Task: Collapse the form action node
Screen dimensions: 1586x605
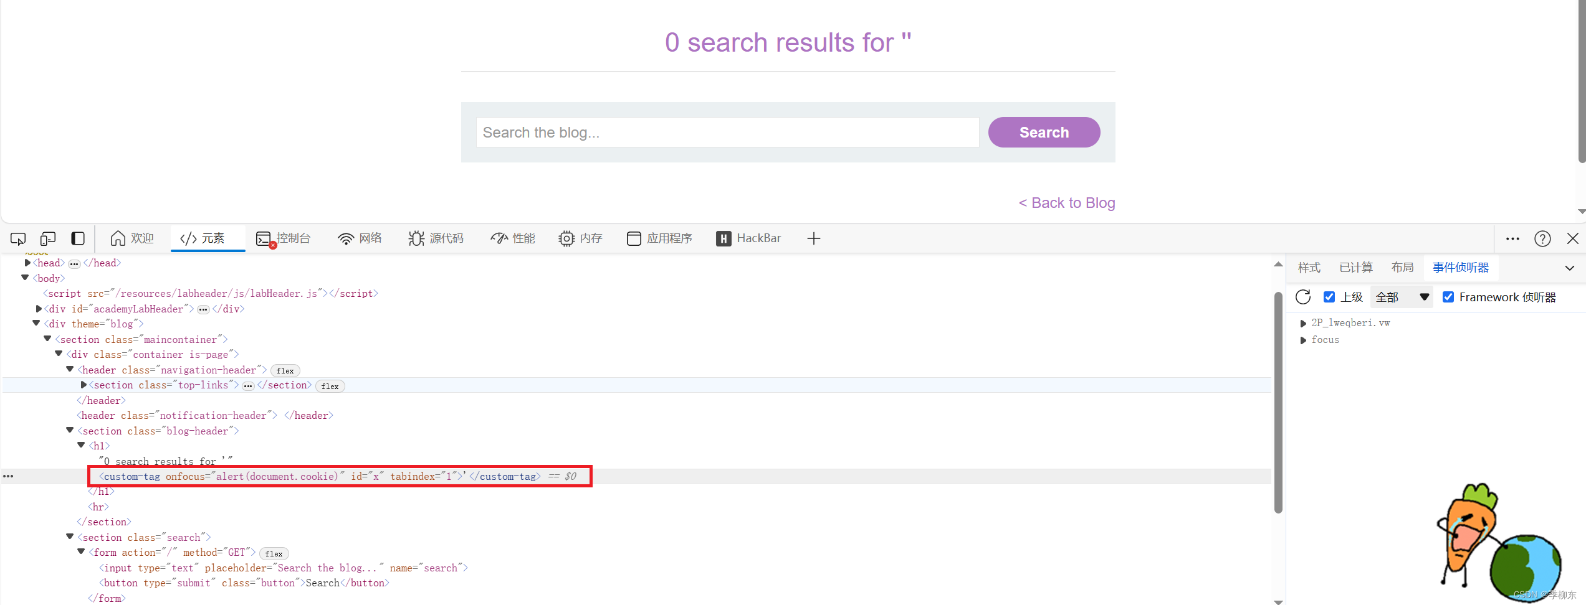Action: click(x=81, y=551)
